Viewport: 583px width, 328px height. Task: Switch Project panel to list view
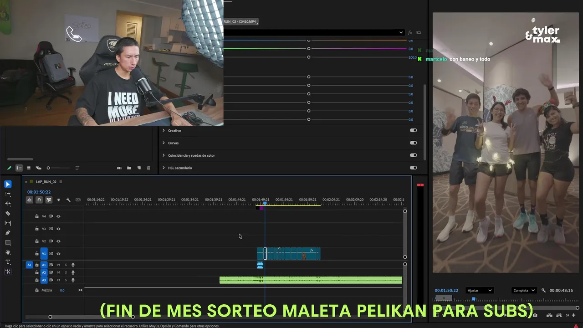[19, 168]
